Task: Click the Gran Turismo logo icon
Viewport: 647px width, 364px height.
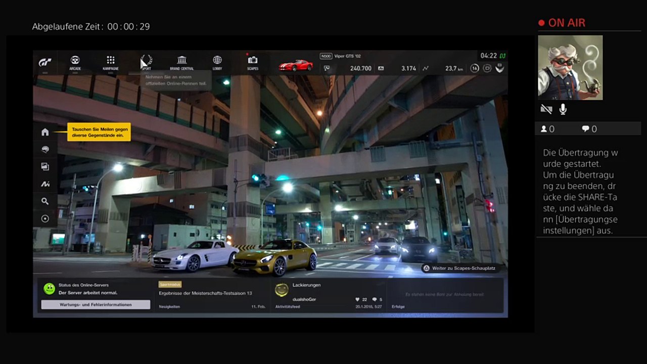Action: (45, 63)
